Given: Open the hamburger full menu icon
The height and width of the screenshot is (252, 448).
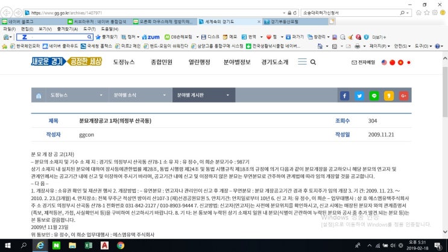Looking at the screenshot, I should tap(302, 61).
